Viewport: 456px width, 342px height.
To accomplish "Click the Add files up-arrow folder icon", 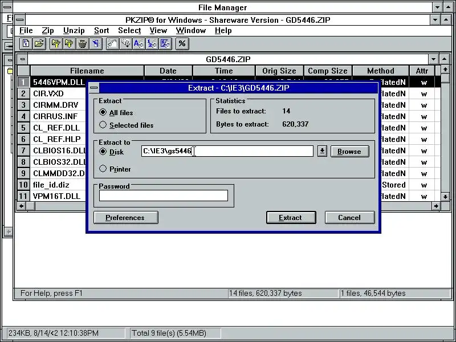I will pos(56,44).
